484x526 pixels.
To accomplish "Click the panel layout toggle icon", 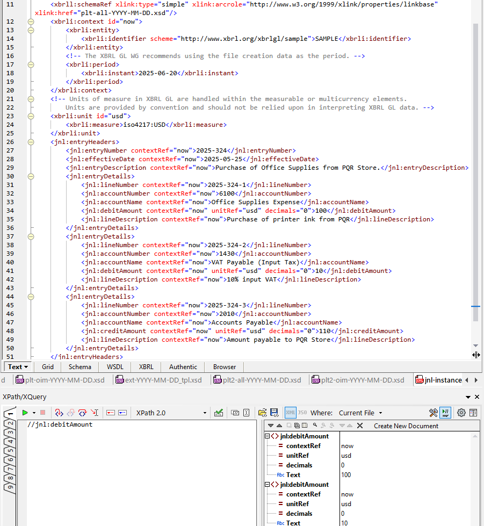I will [x=473, y=413].
